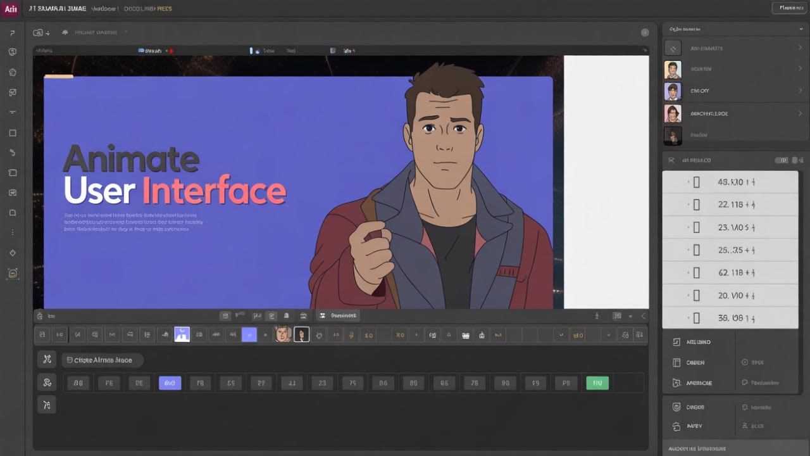Image resolution: width=810 pixels, height=456 pixels.
Task: Expand the 'EBI OIY' character row
Action: [x=801, y=91]
